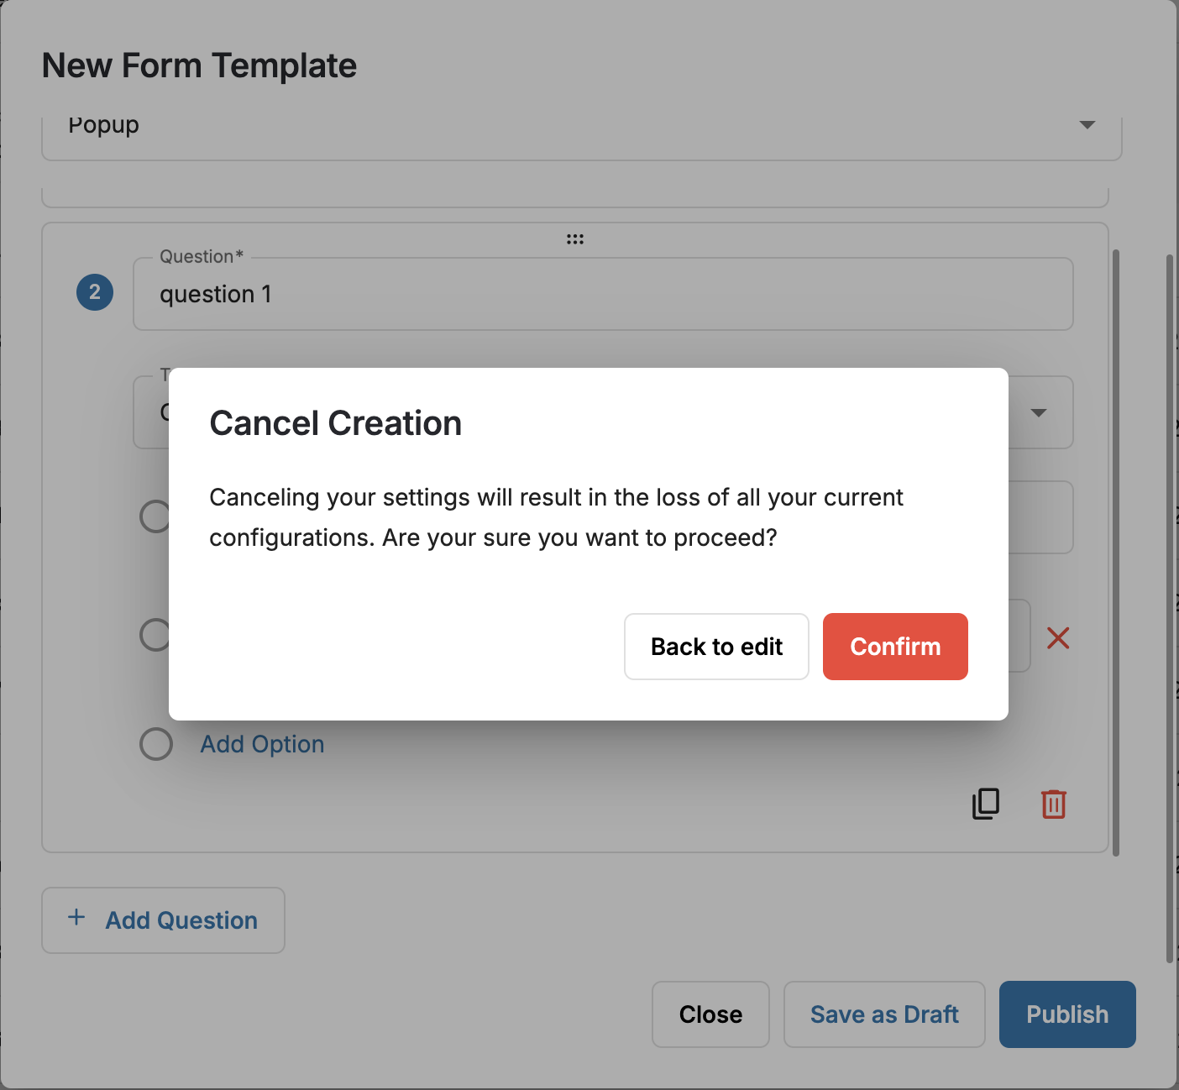The width and height of the screenshot is (1179, 1090).
Task: Expand the Popup dropdown arrow
Action: 1087,125
